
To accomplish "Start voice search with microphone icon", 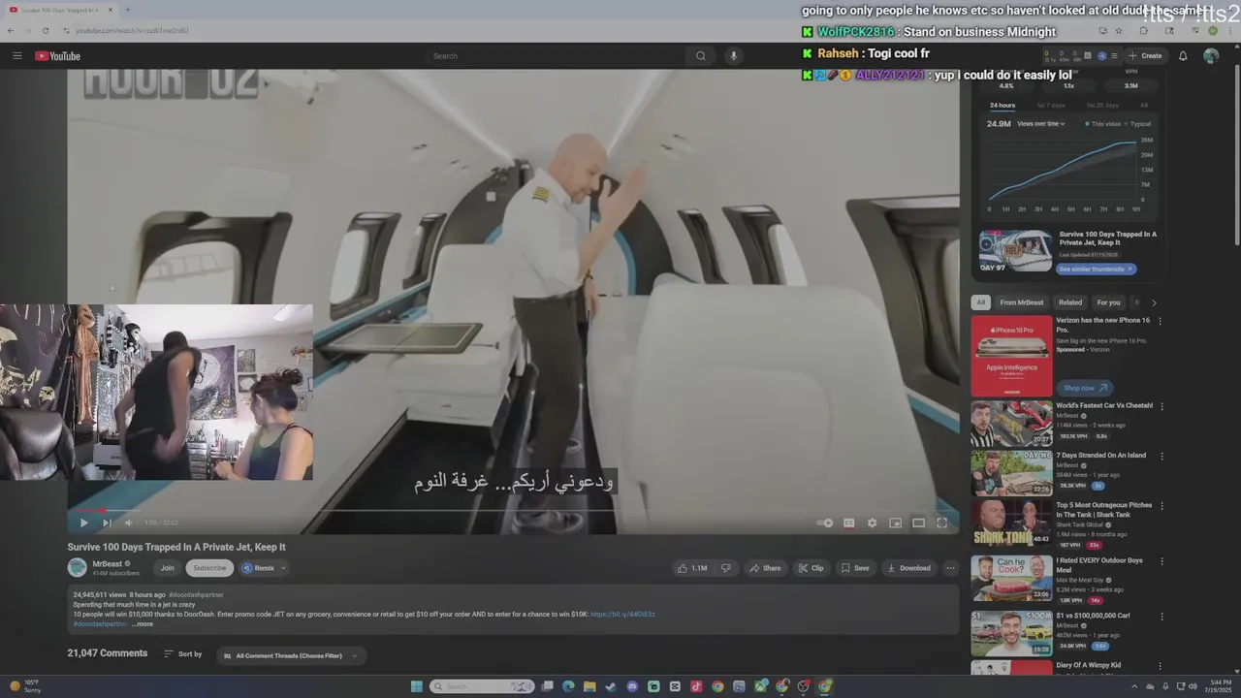I will 733,56.
